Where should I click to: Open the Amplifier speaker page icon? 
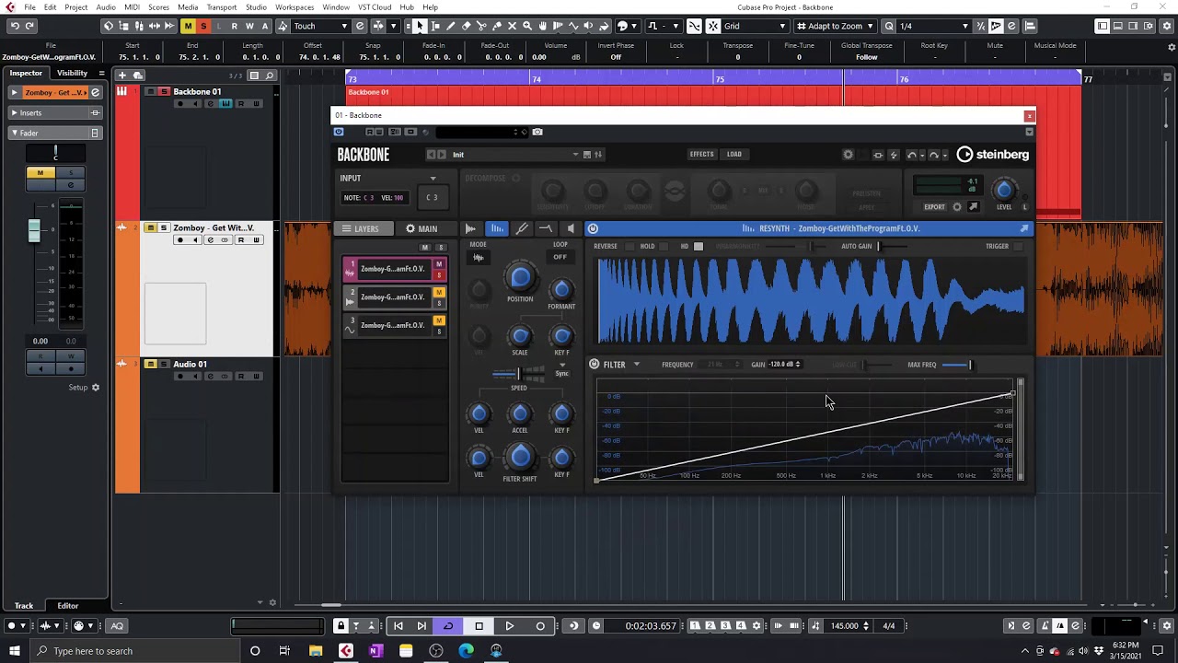(x=571, y=228)
